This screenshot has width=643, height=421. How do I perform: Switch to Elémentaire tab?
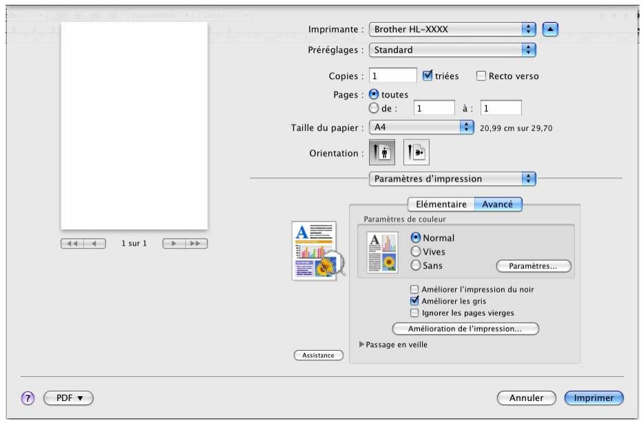[441, 204]
